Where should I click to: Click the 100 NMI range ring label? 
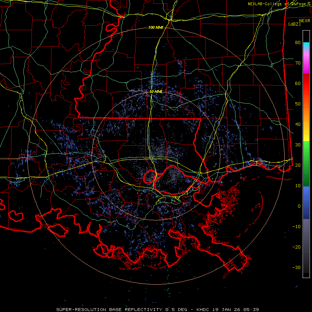156,27
